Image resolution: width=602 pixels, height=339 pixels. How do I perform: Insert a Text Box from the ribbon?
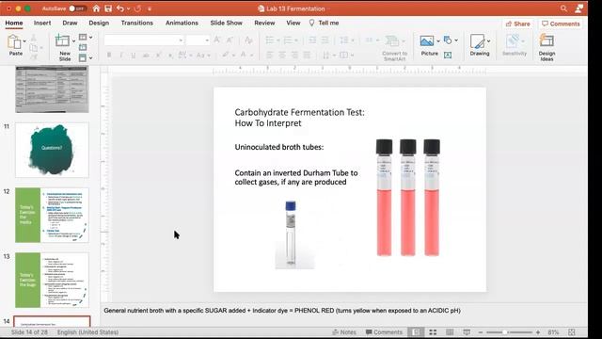(x=448, y=56)
